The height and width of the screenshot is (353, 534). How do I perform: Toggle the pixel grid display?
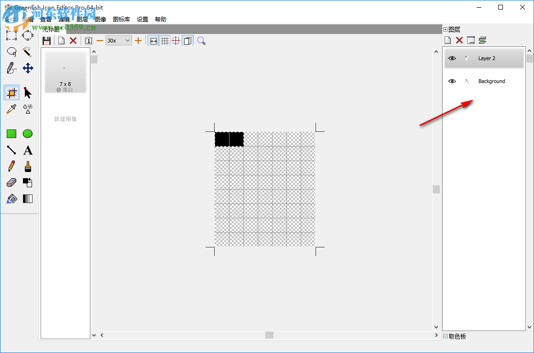click(165, 41)
